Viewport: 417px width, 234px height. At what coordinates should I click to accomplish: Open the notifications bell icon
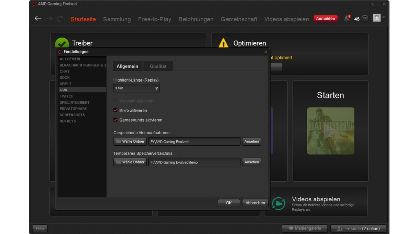347,19
